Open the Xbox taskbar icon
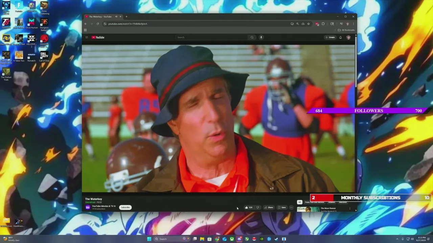 (x=232, y=239)
